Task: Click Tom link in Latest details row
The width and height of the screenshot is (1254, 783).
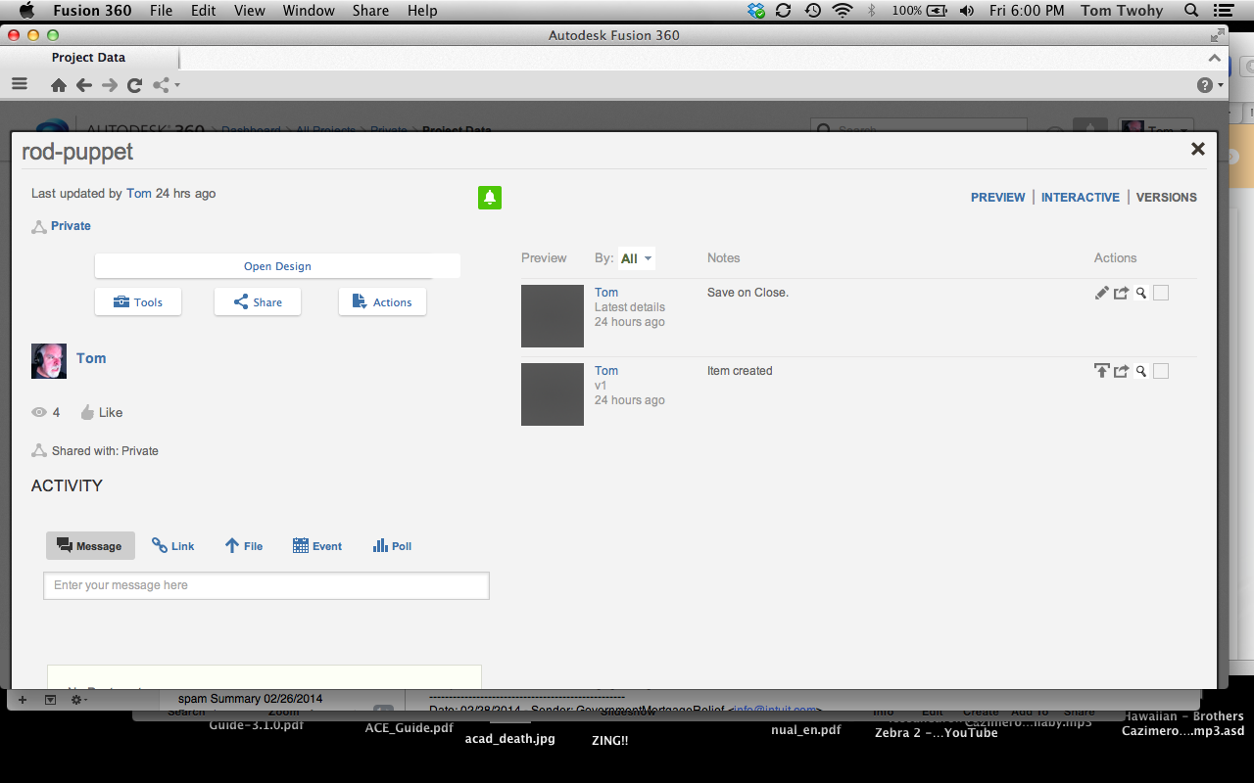Action: tap(606, 293)
